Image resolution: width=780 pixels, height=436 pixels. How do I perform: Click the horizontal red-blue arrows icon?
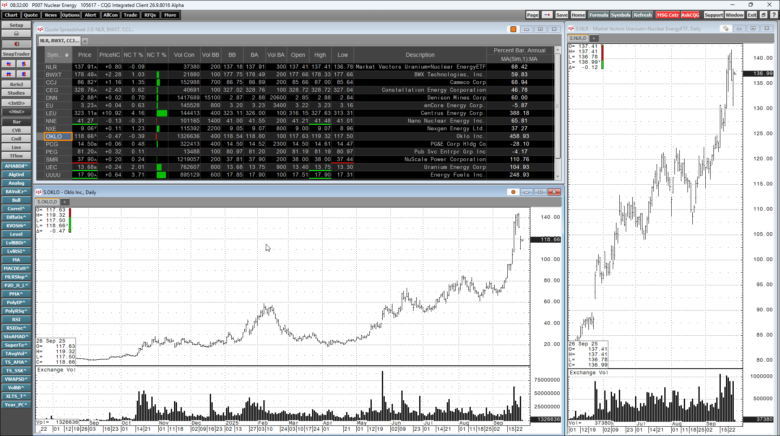pyautogui.click(x=9, y=64)
